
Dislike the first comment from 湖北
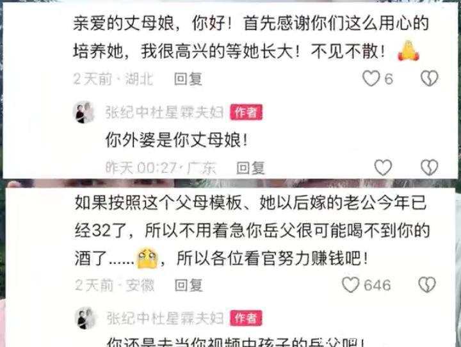click(429, 79)
